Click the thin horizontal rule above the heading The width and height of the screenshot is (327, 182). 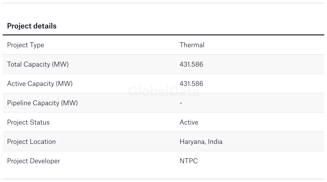tap(163, 3)
